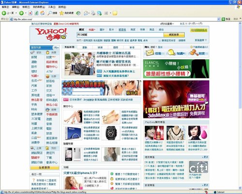Image resolution: width=242 pixels, height=194 pixels.
Task: Open 購物中心 in the services sidebar
Action: click(52, 66)
